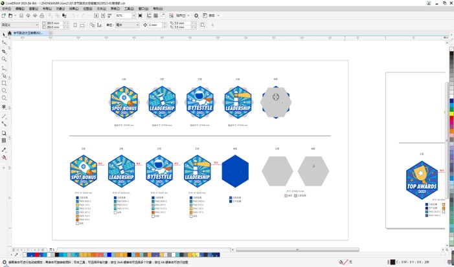Viewport: 454px width, 267px height.
Task: Expand the document palette flyout arrow
Action: point(12,255)
